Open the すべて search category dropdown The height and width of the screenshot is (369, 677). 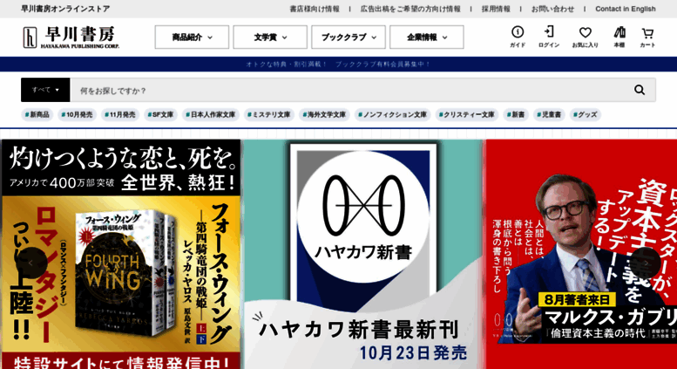tap(45, 90)
